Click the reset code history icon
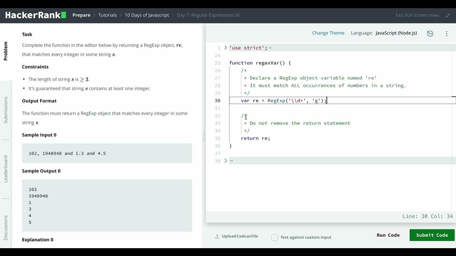The width and height of the screenshot is (456, 256). (x=430, y=33)
